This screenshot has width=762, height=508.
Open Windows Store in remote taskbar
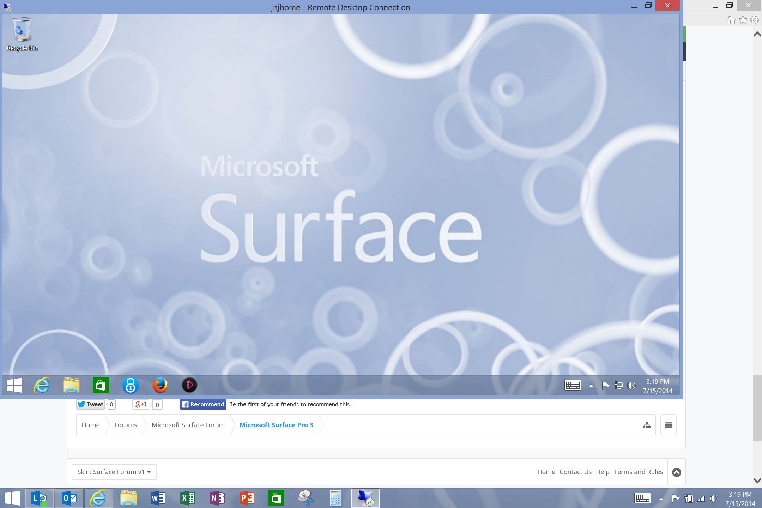pos(101,385)
